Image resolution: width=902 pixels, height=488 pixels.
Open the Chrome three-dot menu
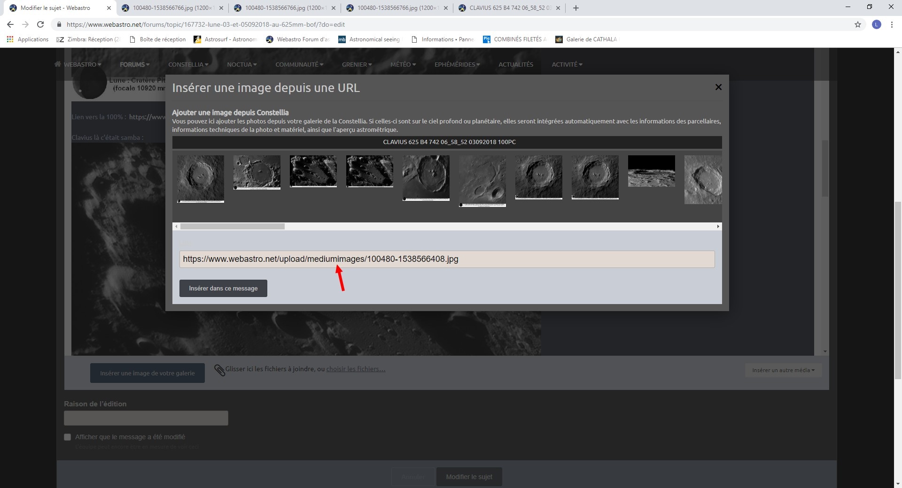pyautogui.click(x=892, y=24)
